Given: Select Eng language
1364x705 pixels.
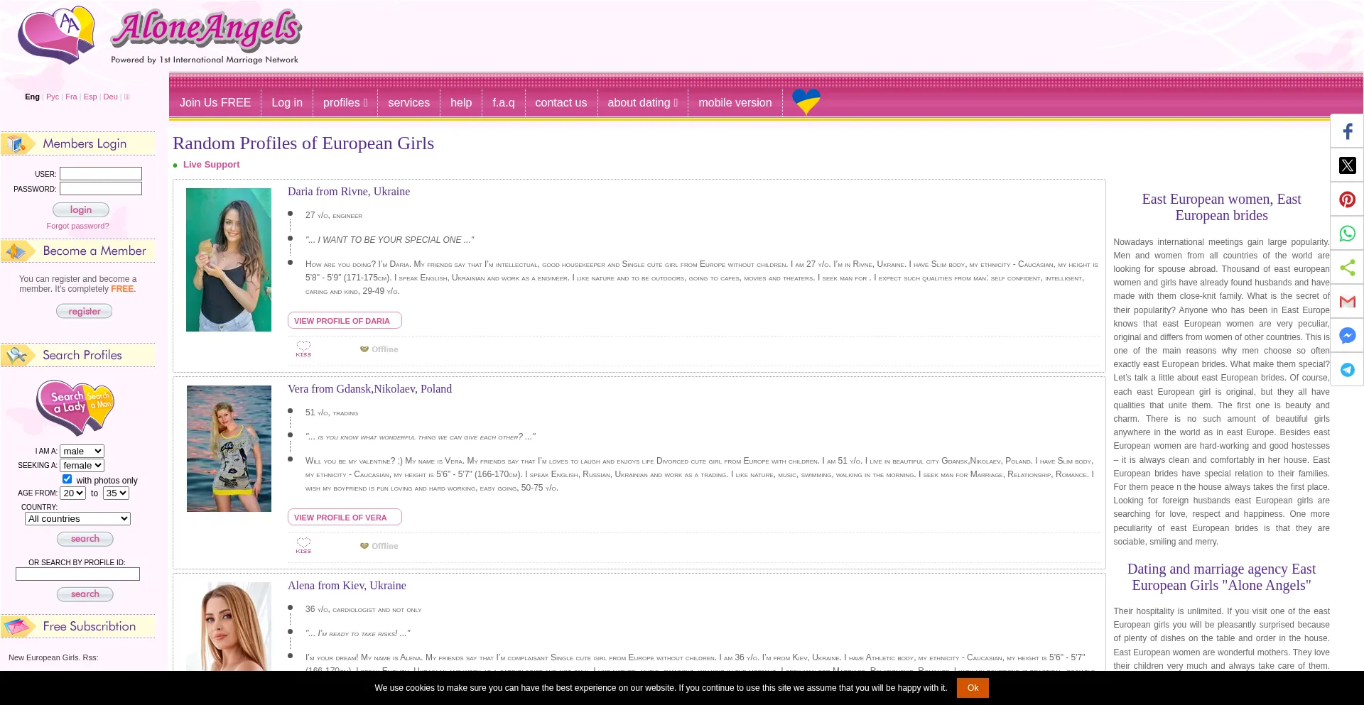Looking at the screenshot, I should click(32, 97).
